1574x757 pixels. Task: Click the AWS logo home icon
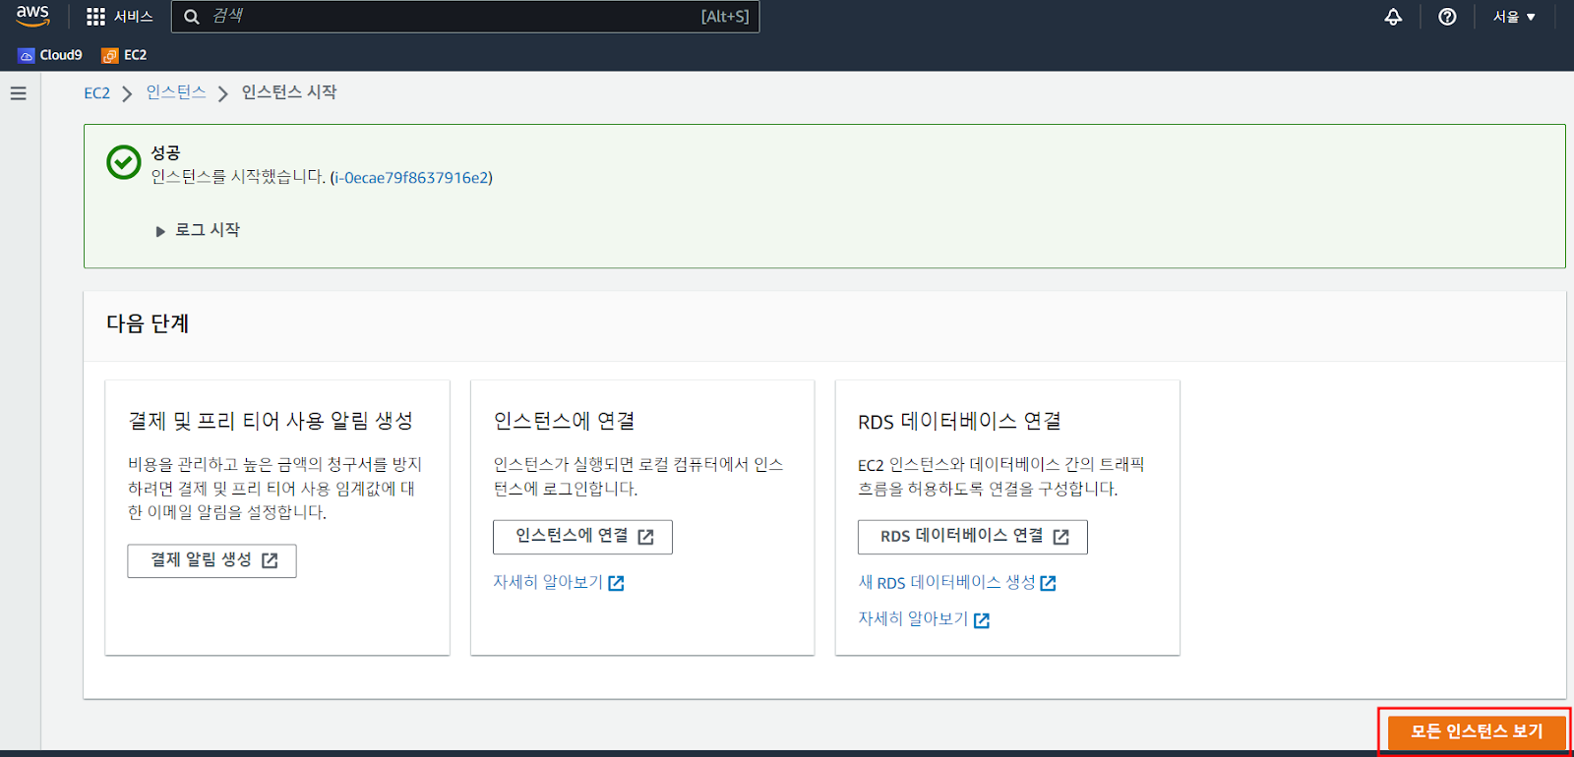[32, 16]
